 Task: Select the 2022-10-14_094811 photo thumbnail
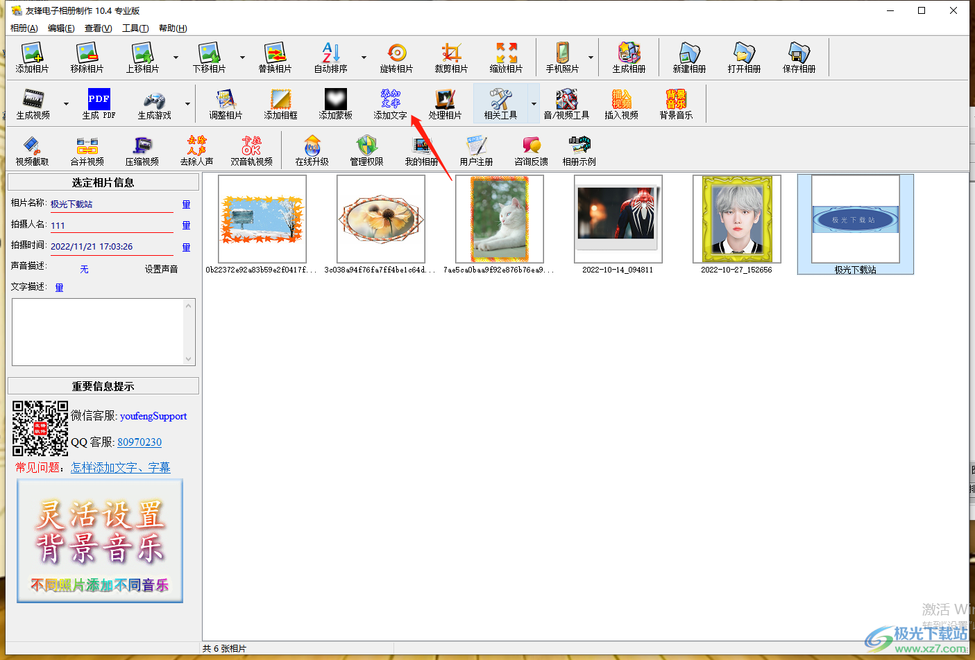coord(618,219)
